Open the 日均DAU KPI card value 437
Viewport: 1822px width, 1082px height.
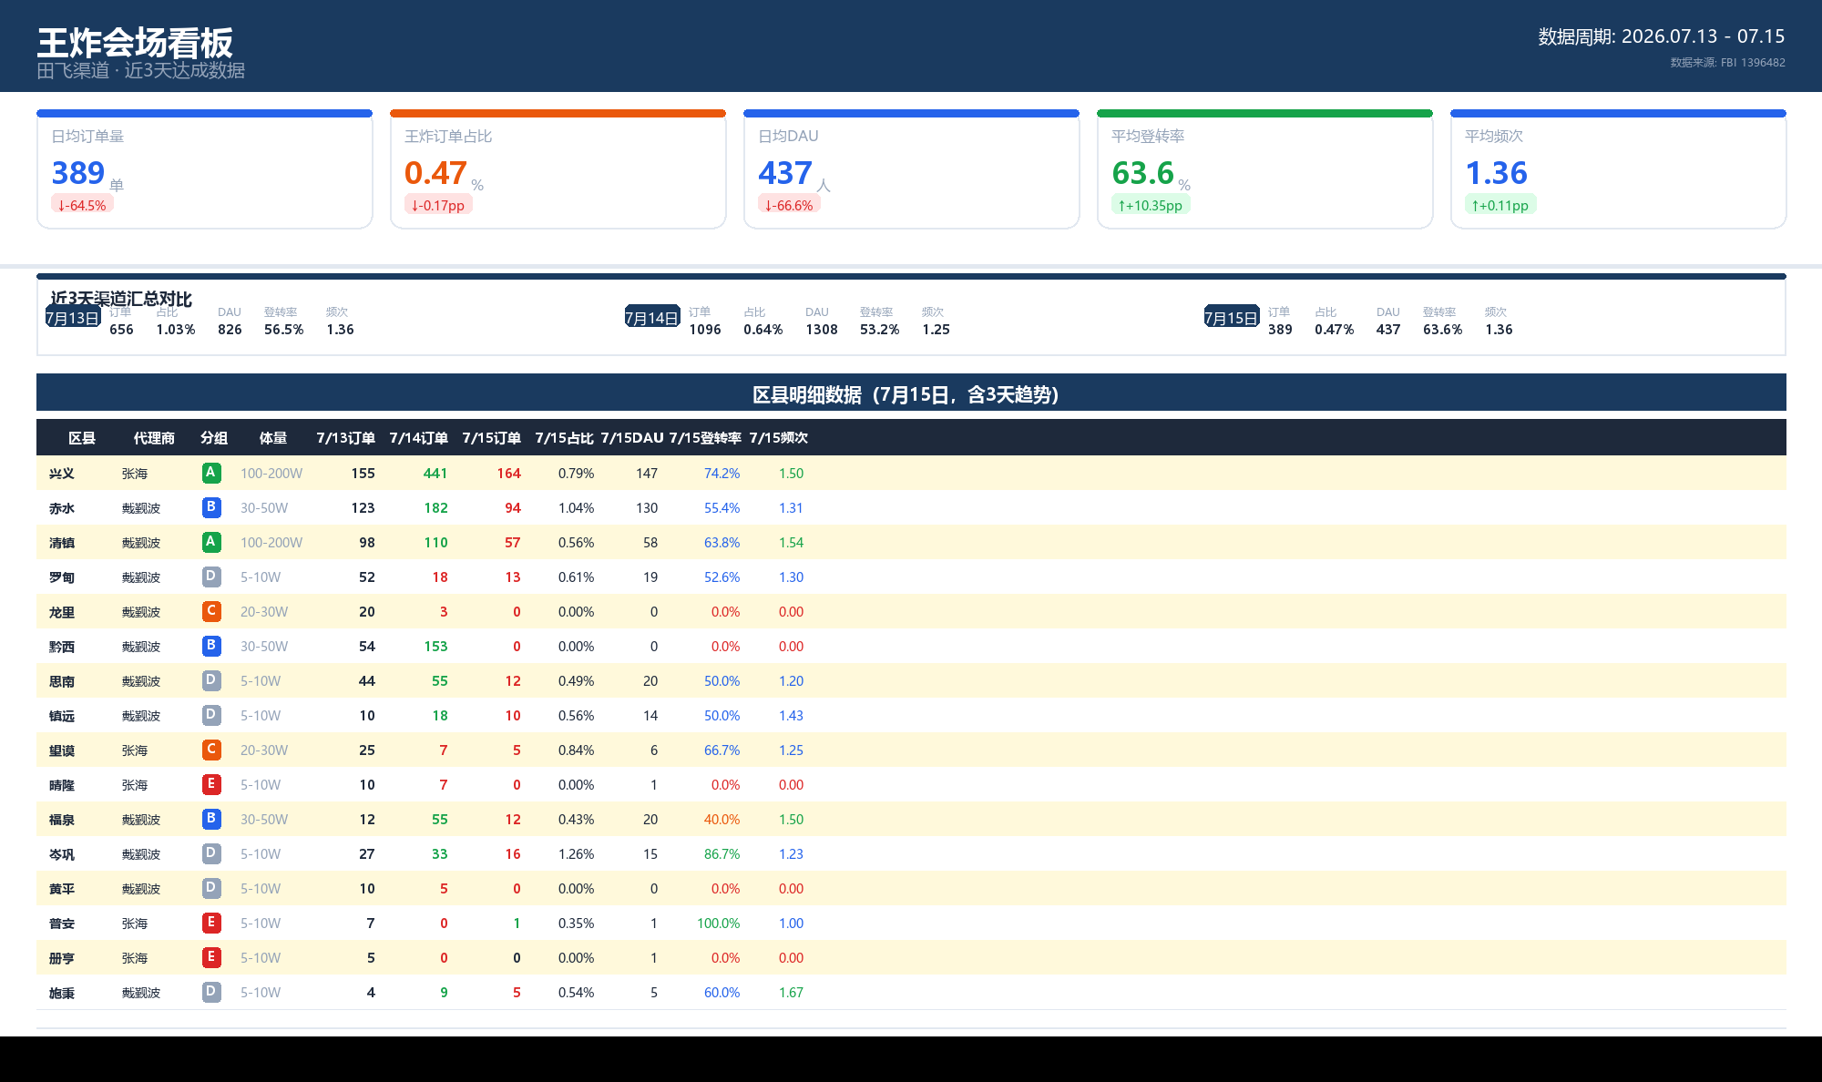785,173
